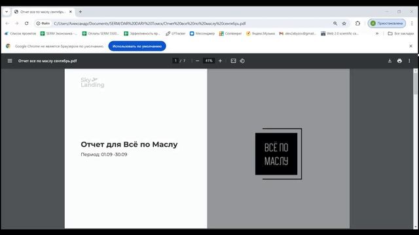Open the PDF viewer more actions menu

pyautogui.click(x=409, y=61)
